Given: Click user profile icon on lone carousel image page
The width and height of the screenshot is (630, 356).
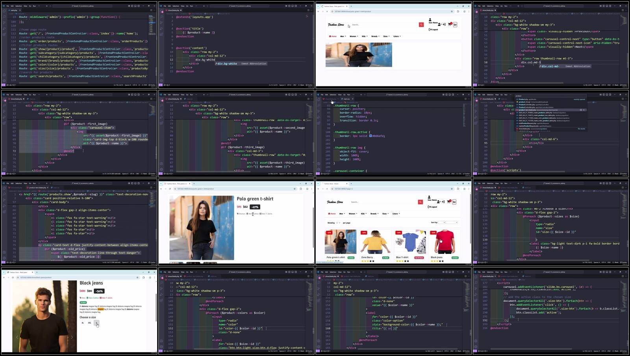Looking at the screenshot, I should click(x=430, y=20).
